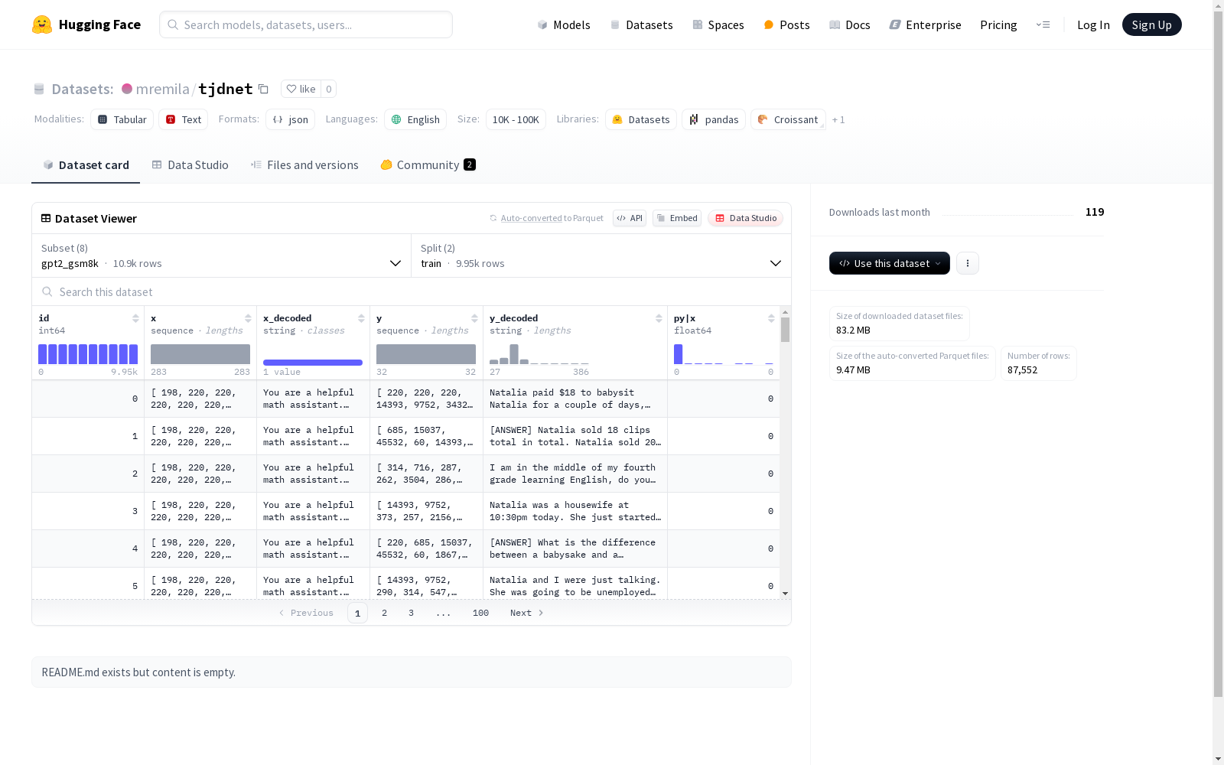Click the mremila user avatar
Screen dimensions: 1224x765
(127, 89)
